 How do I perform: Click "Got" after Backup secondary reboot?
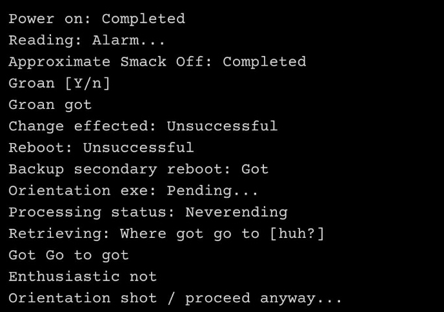(x=255, y=169)
